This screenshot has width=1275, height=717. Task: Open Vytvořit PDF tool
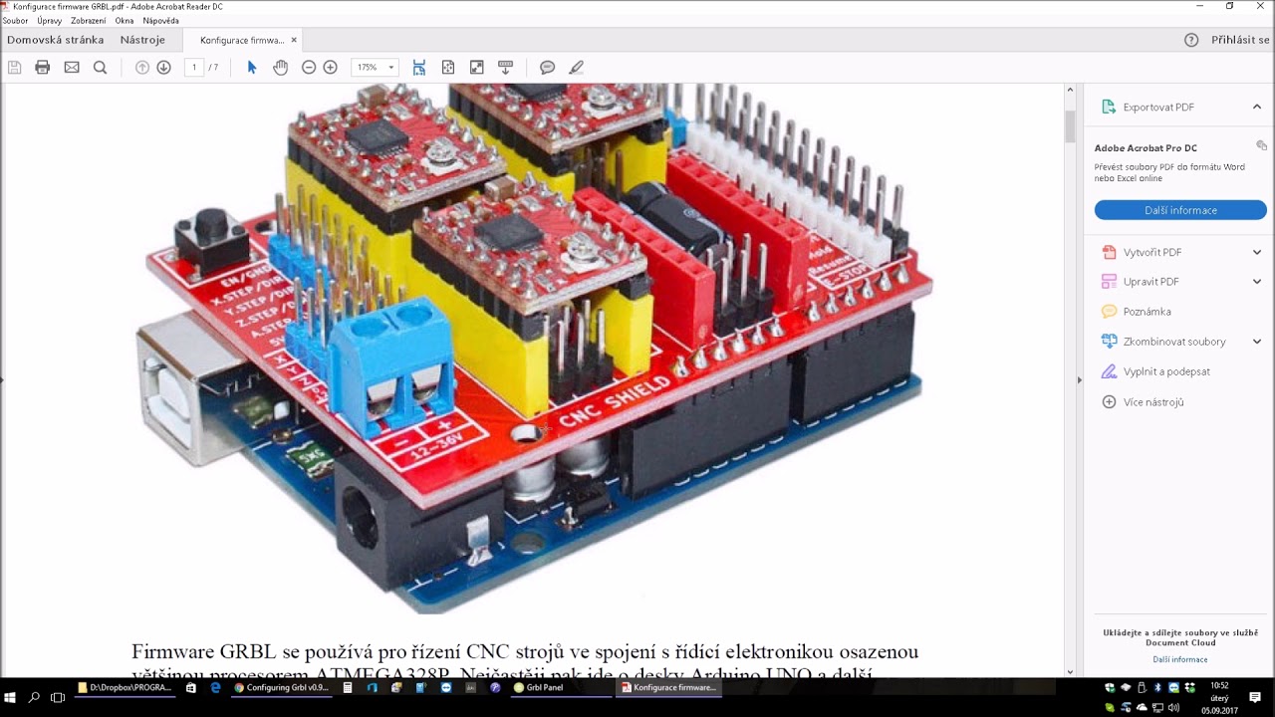coord(1152,253)
